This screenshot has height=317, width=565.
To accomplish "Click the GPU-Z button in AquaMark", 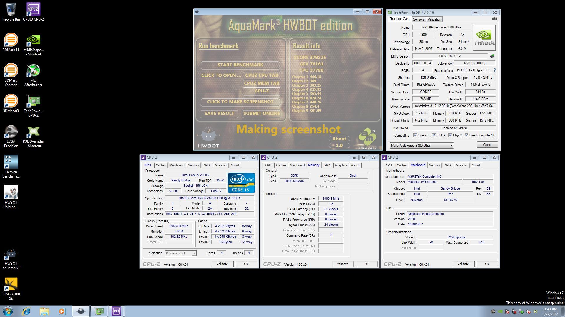I will click(x=262, y=91).
